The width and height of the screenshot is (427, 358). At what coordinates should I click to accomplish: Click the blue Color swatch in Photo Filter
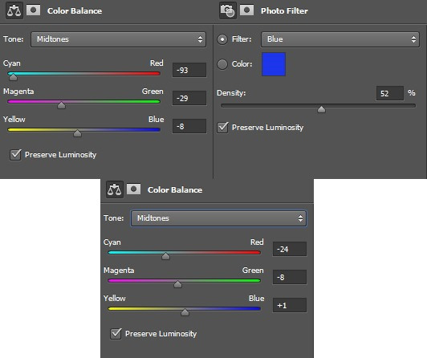(274, 64)
